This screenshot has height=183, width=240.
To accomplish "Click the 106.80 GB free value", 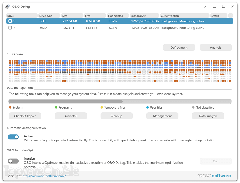I will (x=93, y=21).
